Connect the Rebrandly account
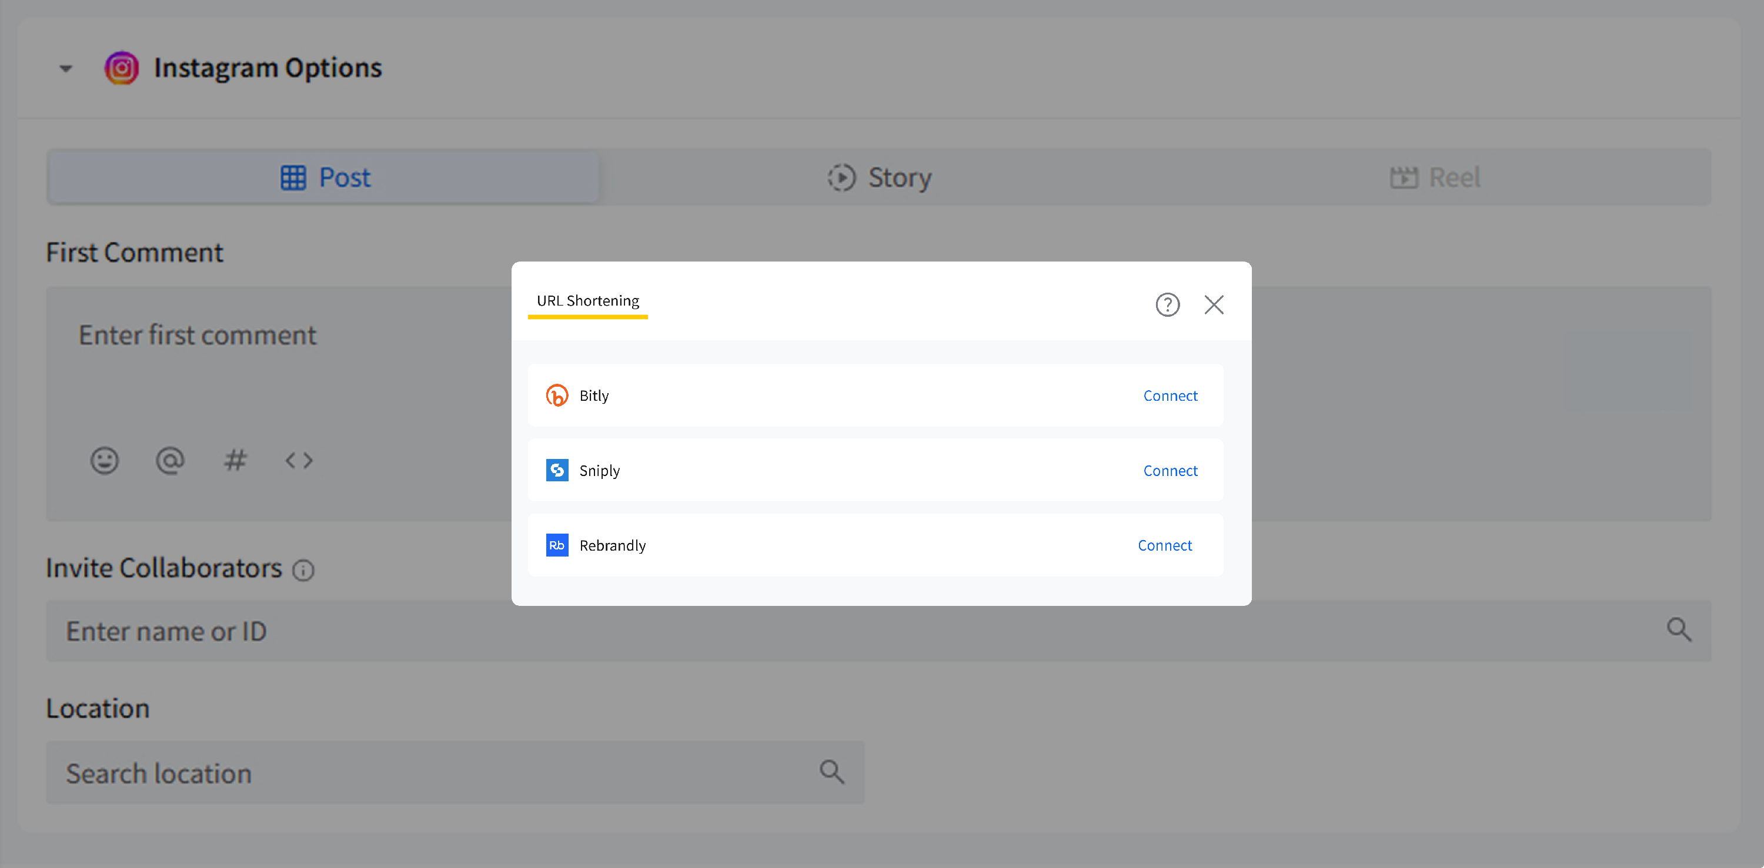Screen dimensions: 1764x868 (x=1164, y=545)
